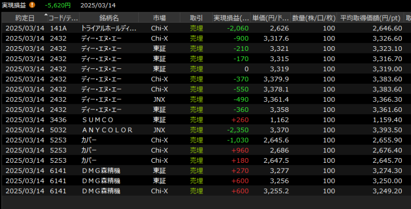The width and height of the screenshot is (411, 209).
Task: Click average cost 2,646.60 cell
Action: point(387,28)
